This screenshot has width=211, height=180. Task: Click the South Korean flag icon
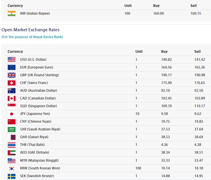pos(11,168)
